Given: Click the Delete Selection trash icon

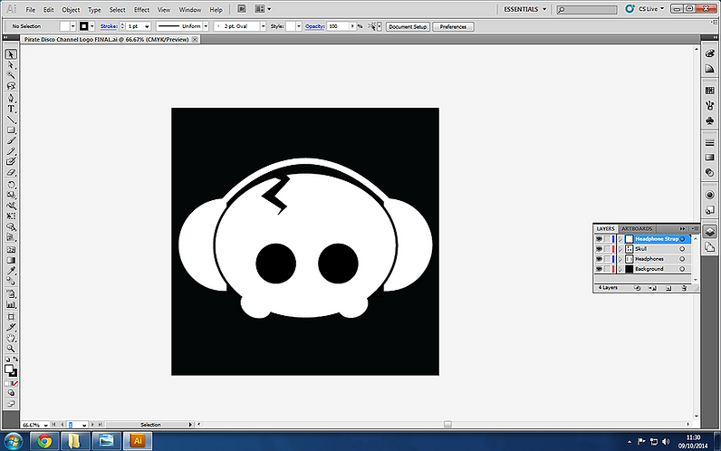Looking at the screenshot, I should click(684, 288).
